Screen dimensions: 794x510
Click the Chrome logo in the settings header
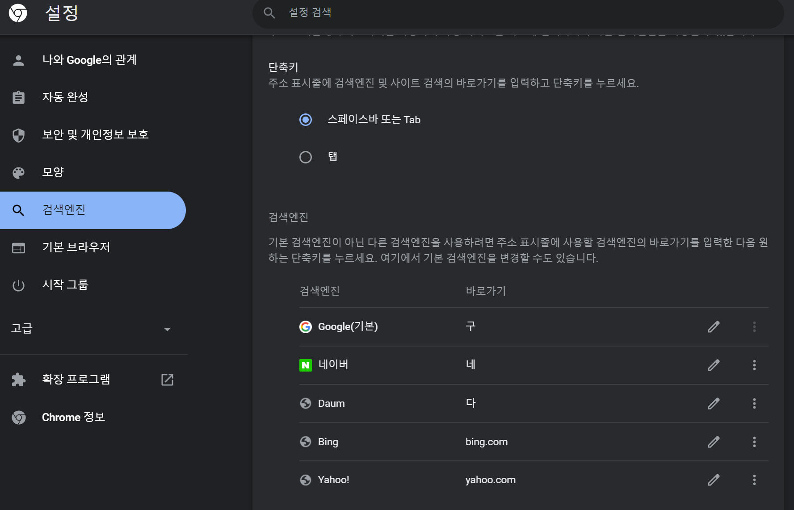(x=18, y=13)
